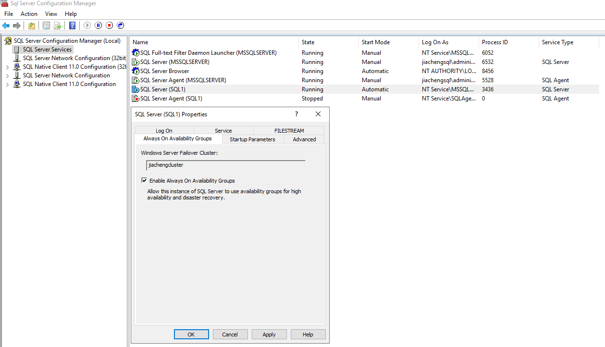Stop the service using the red stop icon
605x347 pixels.
[110, 25]
